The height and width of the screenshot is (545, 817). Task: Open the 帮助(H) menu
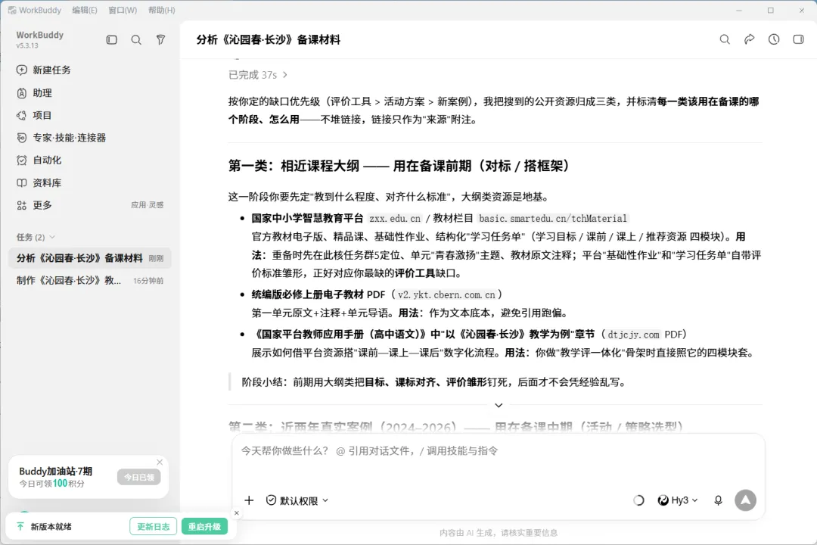[x=162, y=10]
